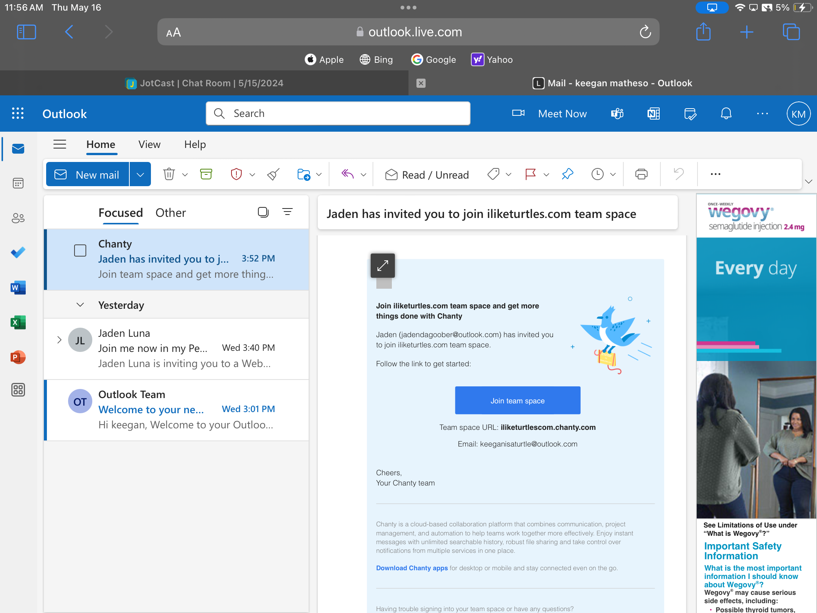This screenshot has width=817, height=613.
Task: Open Flag options dropdown
Action: coord(546,174)
